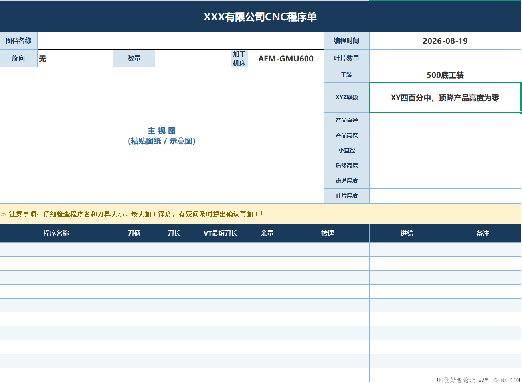The width and height of the screenshot is (522, 385).
Task: Select the 加工机床 label cell
Action: point(239,59)
